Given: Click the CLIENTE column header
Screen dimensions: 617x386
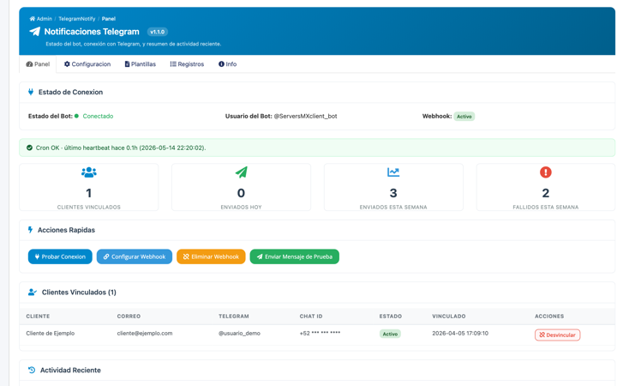Looking at the screenshot, I should tap(38, 317).
